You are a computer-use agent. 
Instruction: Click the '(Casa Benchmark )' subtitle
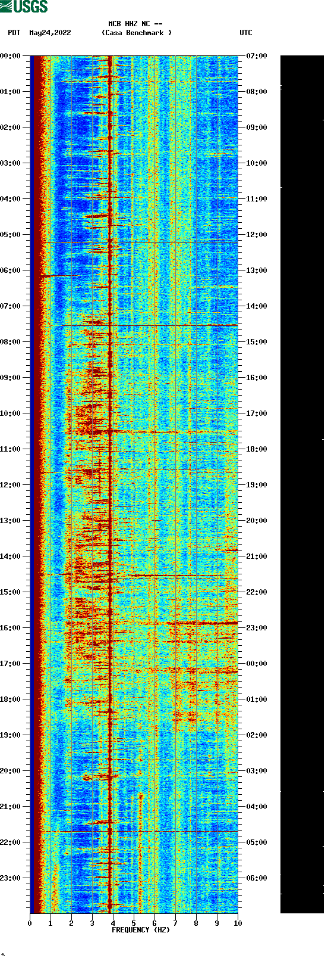coord(137,33)
